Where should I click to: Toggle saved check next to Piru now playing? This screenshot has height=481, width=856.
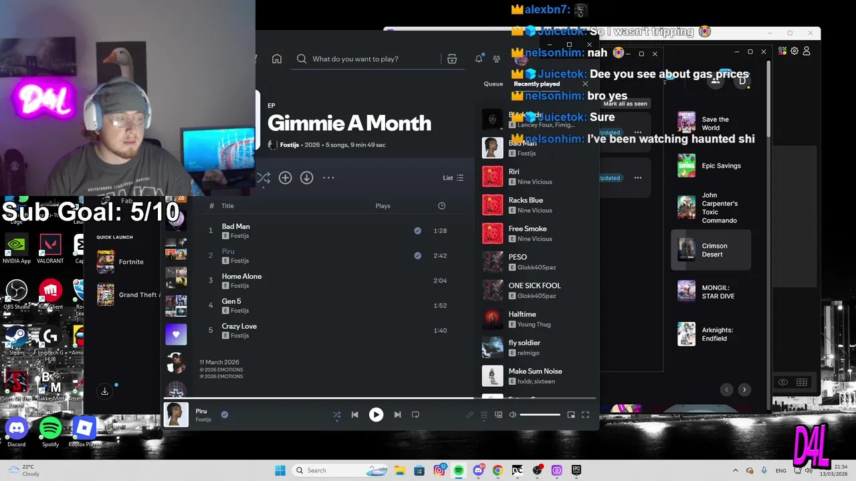(225, 415)
